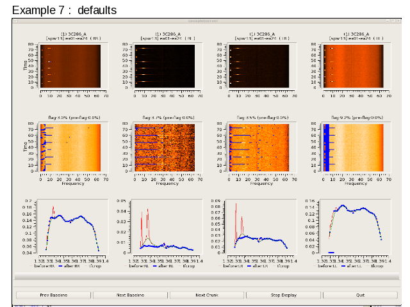Image resolution: width=410 pixels, height=307 pixels.
Task: Advance with the Next Chunk button
Action: pos(207,295)
